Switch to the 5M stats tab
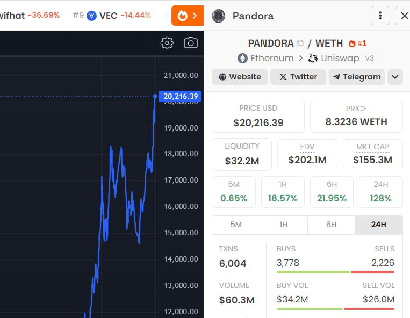This screenshot has height=318, width=410. point(236,225)
